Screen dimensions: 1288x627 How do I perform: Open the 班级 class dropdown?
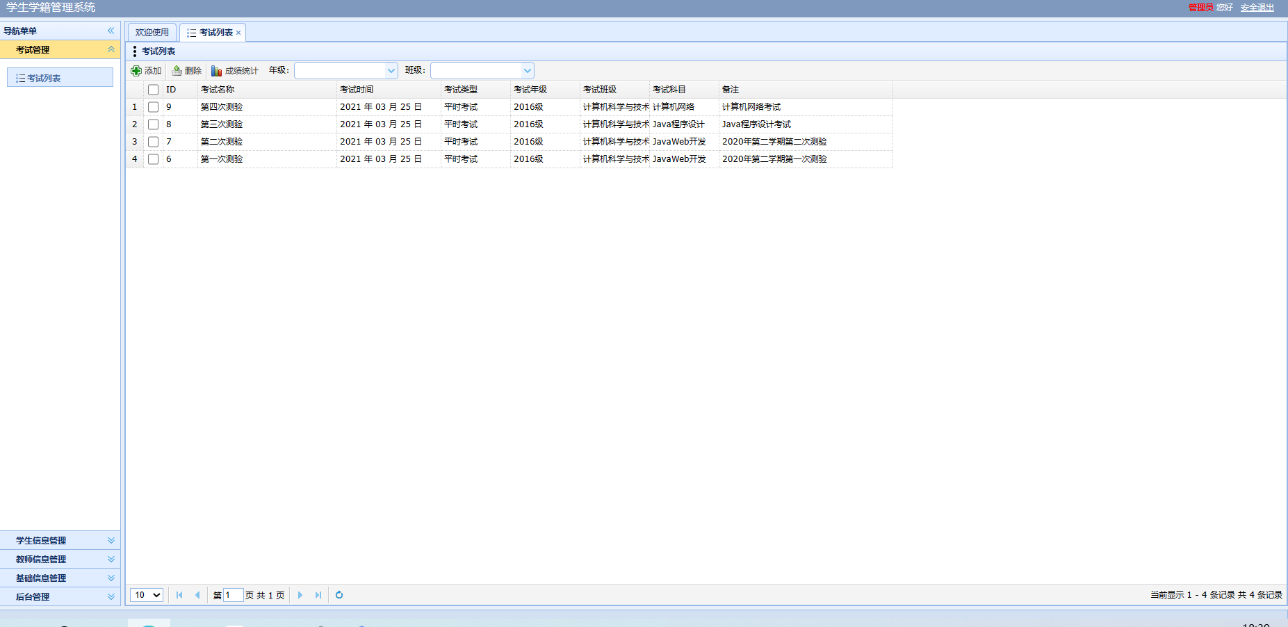[x=527, y=71]
